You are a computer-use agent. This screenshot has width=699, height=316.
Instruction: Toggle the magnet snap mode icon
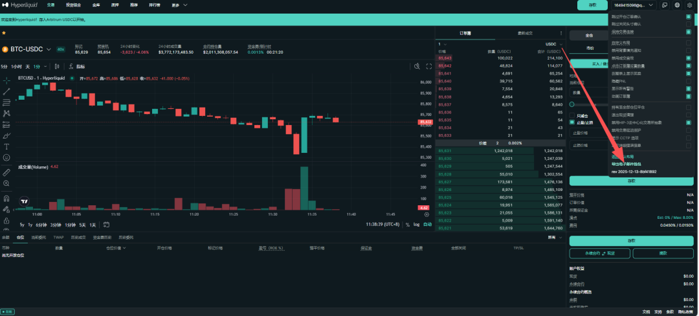click(6, 198)
